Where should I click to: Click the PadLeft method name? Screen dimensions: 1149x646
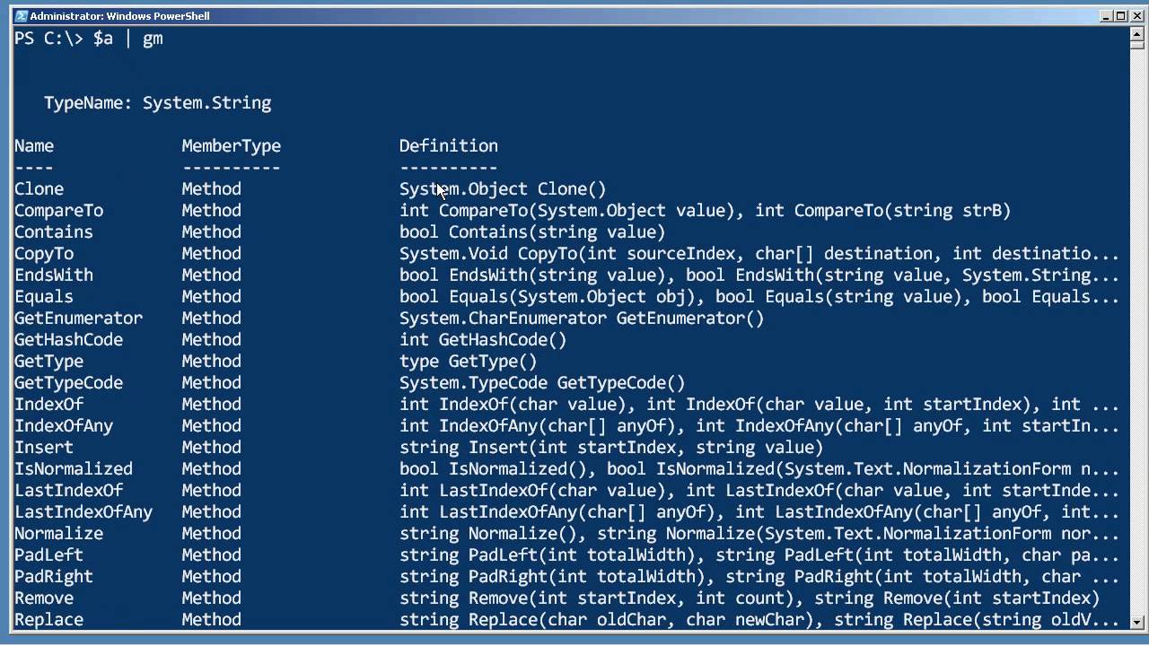click(48, 555)
